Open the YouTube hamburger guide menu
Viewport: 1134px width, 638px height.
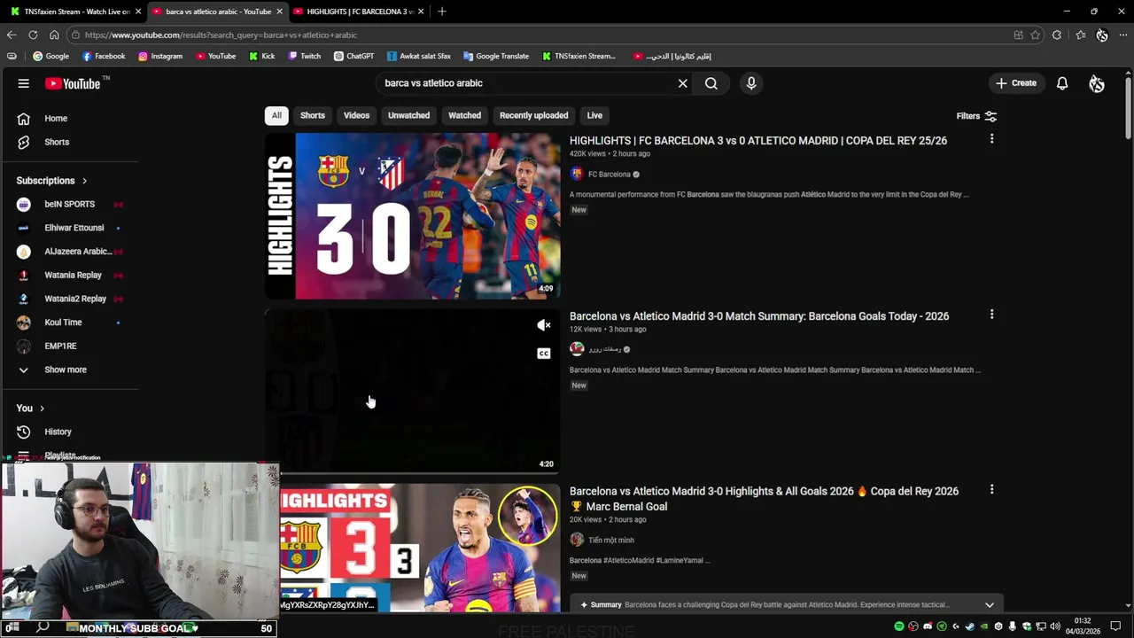pyautogui.click(x=24, y=83)
